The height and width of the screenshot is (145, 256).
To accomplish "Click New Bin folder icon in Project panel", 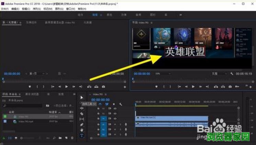I will [x=60, y=138].
